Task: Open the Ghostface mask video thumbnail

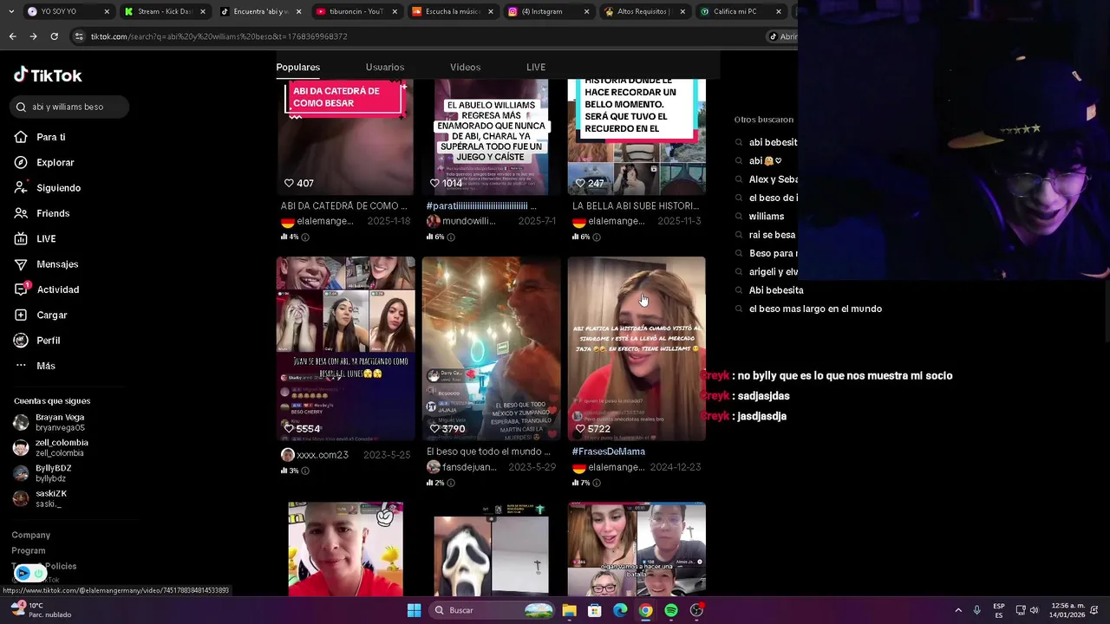Action: pos(491,549)
